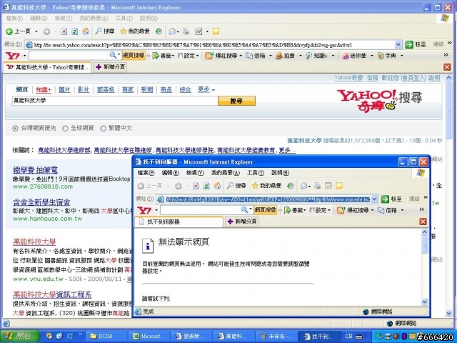Click yellow note icon in error window toolbar

click(339, 186)
